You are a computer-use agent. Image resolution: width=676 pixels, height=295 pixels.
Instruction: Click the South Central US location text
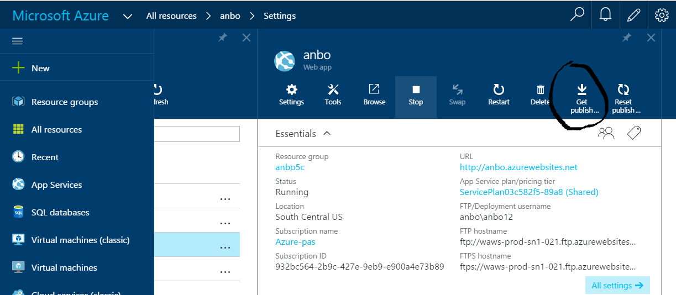click(x=309, y=217)
